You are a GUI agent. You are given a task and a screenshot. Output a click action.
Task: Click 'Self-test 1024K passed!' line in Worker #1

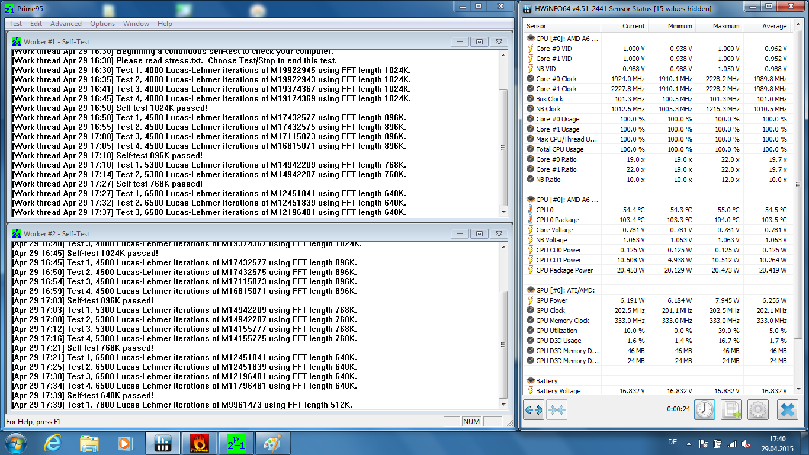coord(162,108)
